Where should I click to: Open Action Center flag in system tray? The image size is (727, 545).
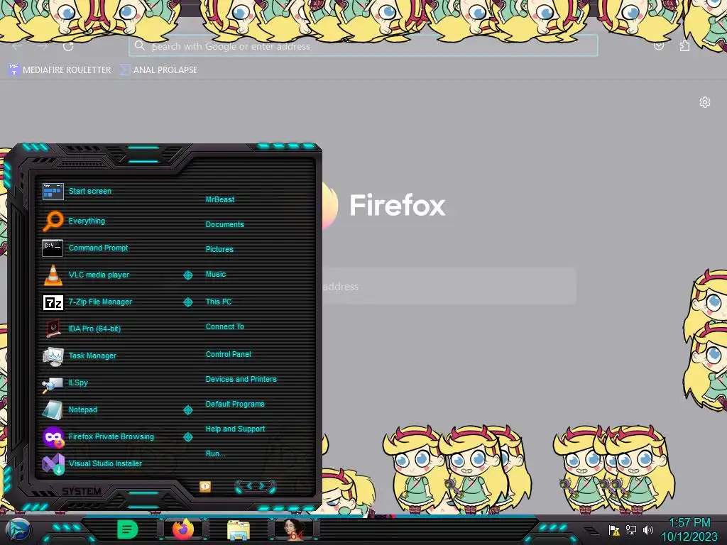pyautogui.click(x=614, y=530)
